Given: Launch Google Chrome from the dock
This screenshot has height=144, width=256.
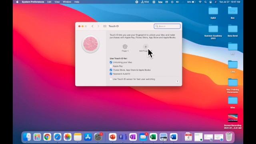Looking at the screenshot, I should point(47,137).
